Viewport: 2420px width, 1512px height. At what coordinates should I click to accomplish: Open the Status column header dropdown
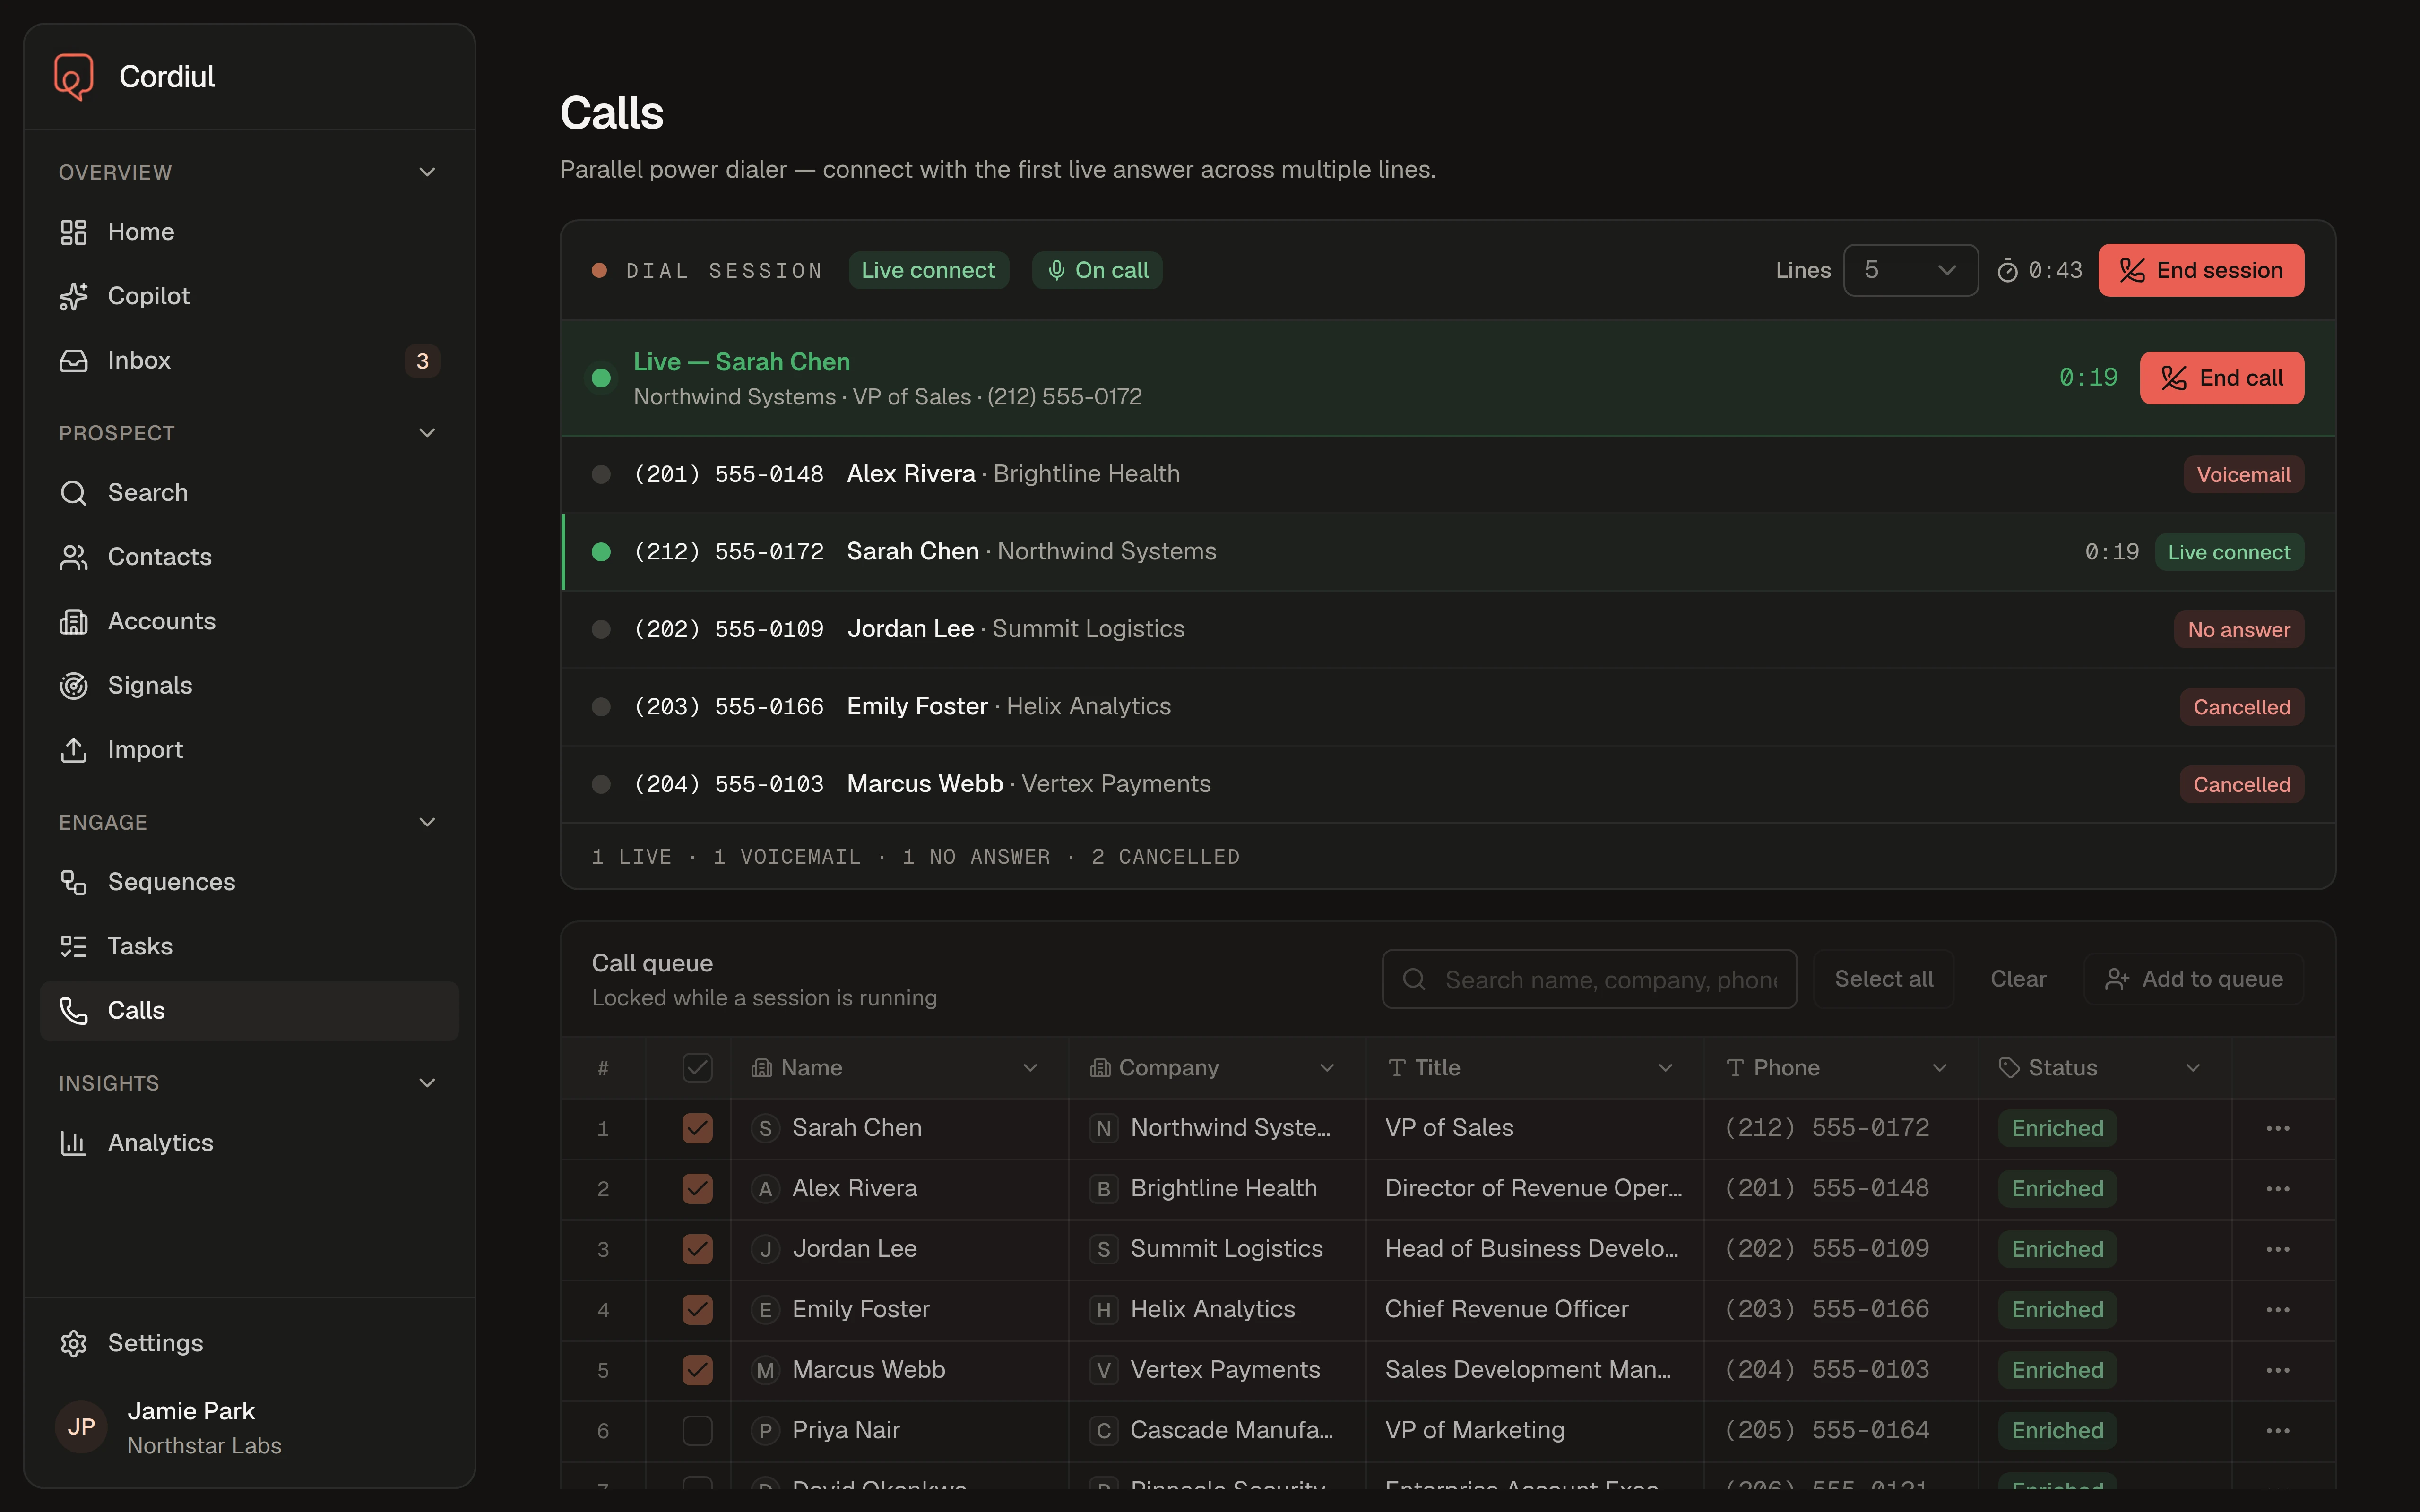(2193, 1068)
